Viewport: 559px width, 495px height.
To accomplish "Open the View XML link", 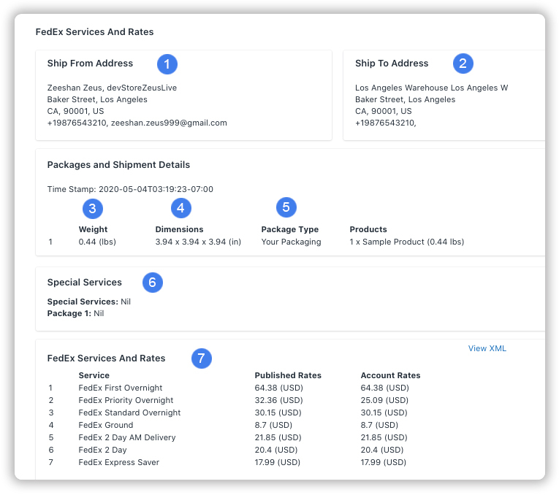I will [x=487, y=348].
